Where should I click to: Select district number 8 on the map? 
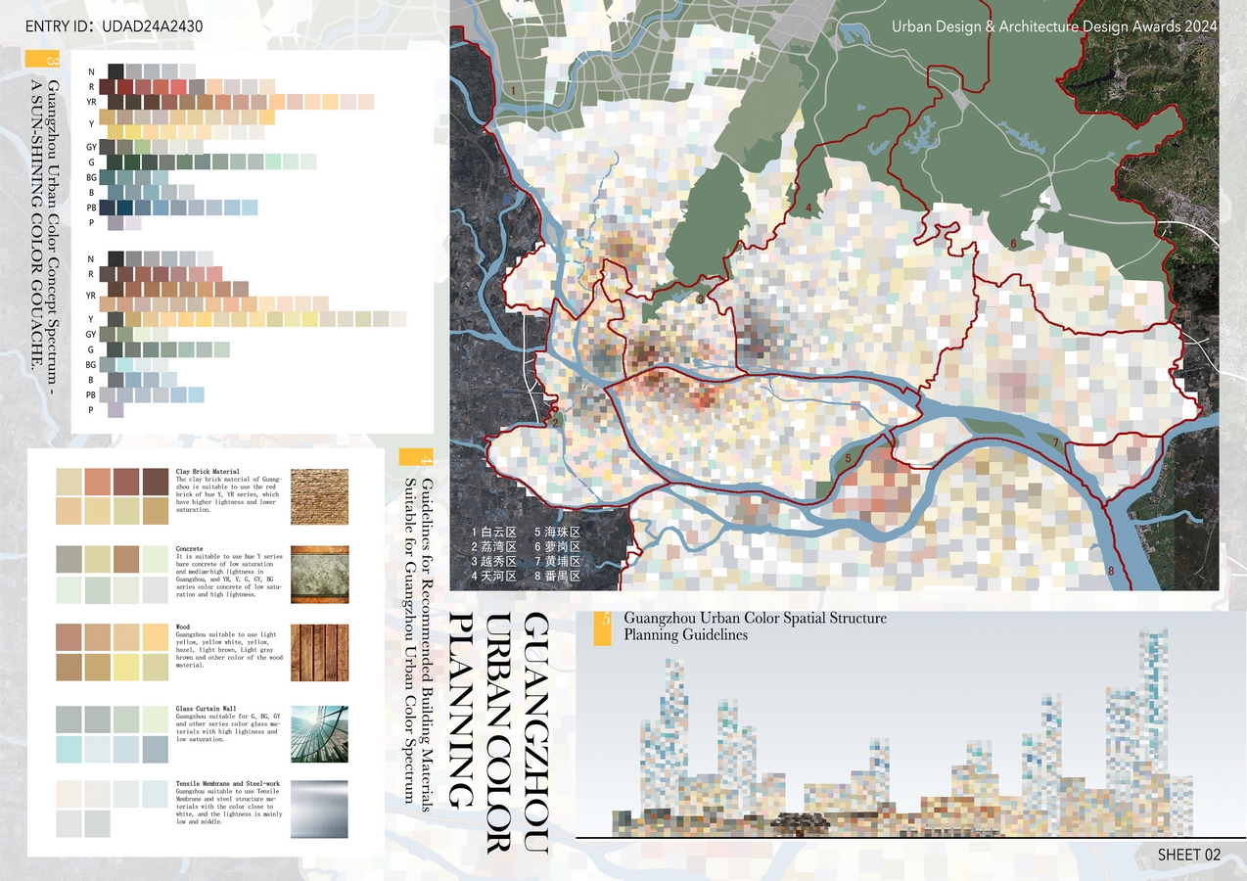pos(1110,571)
